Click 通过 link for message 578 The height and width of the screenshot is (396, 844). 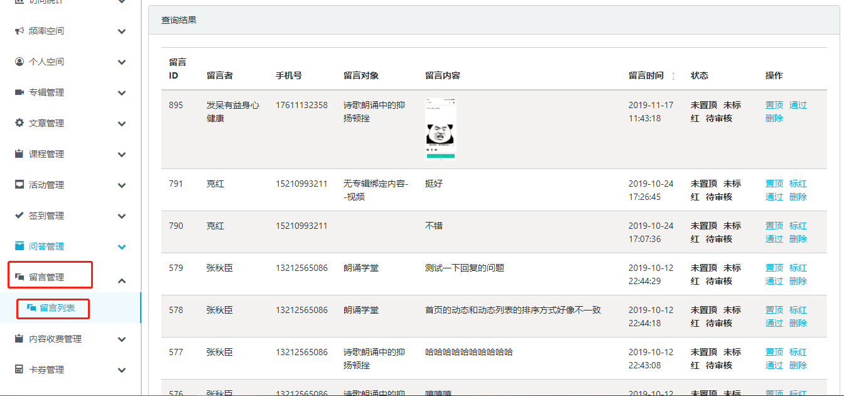tap(774, 323)
